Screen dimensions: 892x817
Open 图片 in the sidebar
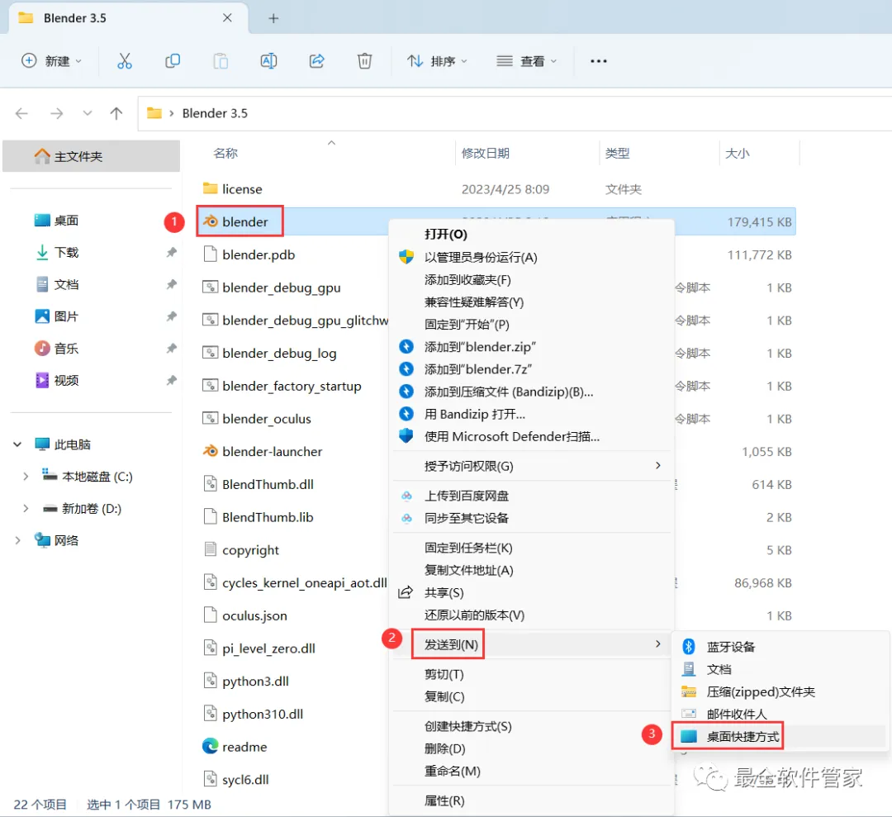[56, 316]
